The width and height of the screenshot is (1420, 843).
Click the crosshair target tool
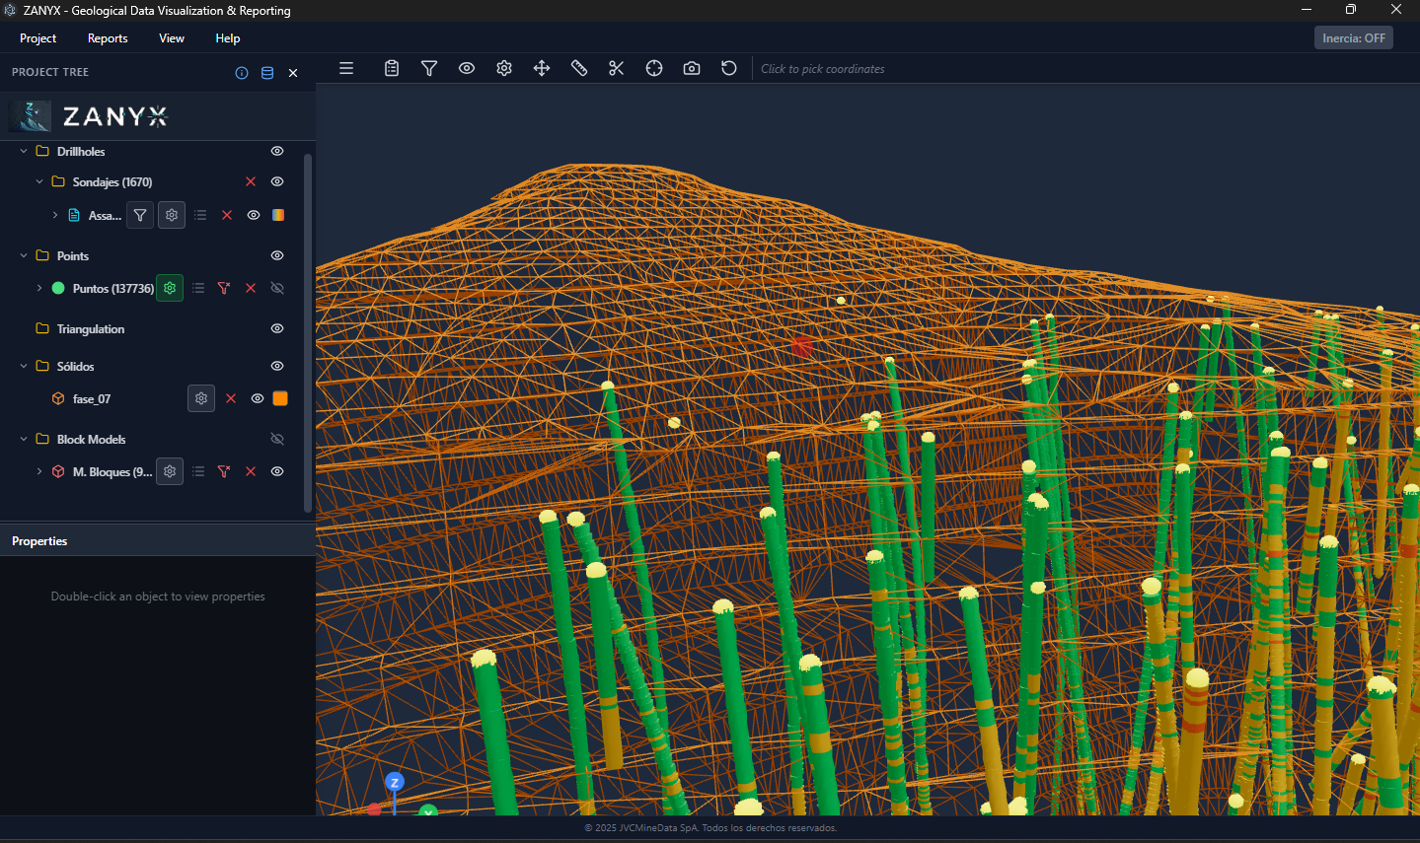tap(654, 68)
